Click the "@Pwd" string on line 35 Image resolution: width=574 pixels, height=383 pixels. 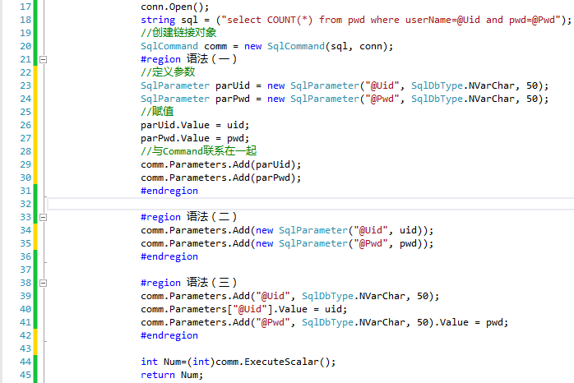coord(371,243)
